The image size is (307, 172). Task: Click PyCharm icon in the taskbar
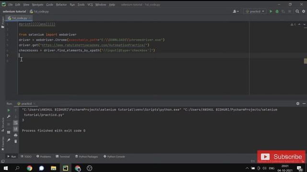(66, 168)
